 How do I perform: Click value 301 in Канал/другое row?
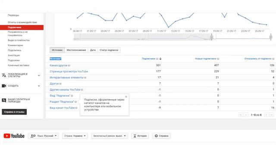(158, 65)
